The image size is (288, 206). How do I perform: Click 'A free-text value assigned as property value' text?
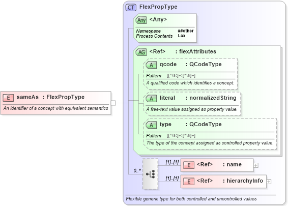click(192, 109)
